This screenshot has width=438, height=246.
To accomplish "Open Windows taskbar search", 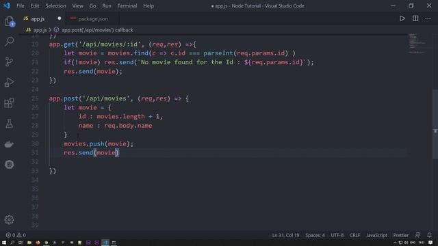I will tap(12, 243).
